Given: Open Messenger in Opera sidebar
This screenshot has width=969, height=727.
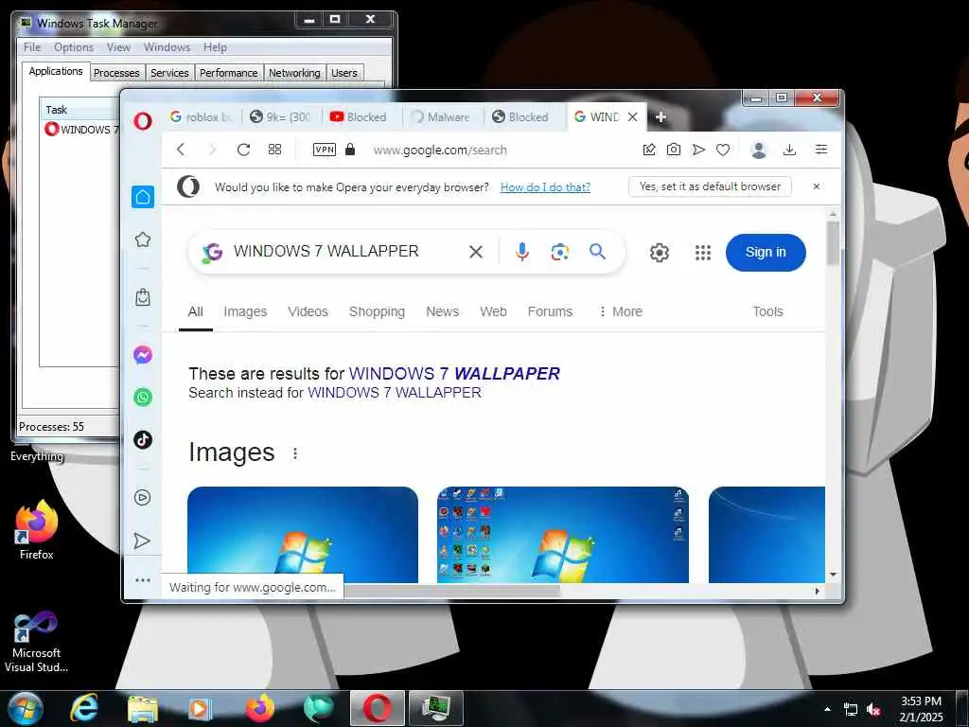Looking at the screenshot, I should pos(143,355).
